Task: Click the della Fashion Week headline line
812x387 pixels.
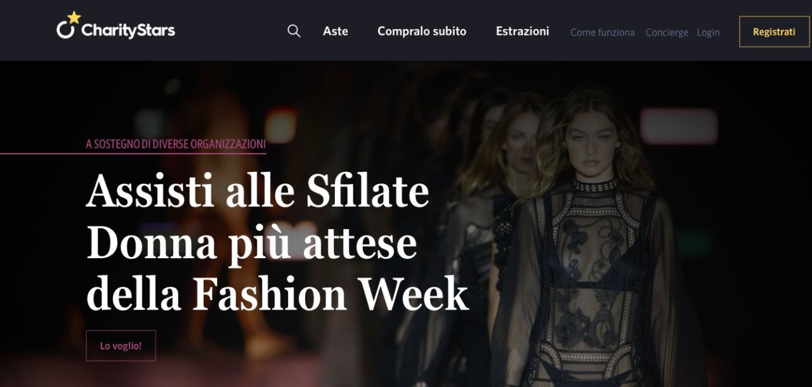Action: point(277,294)
